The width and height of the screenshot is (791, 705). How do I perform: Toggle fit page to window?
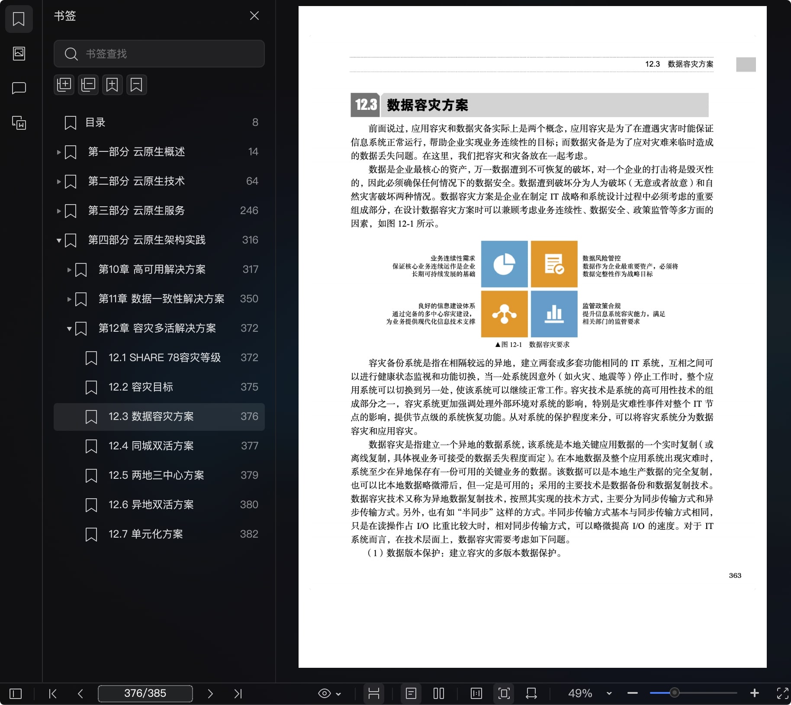click(504, 694)
